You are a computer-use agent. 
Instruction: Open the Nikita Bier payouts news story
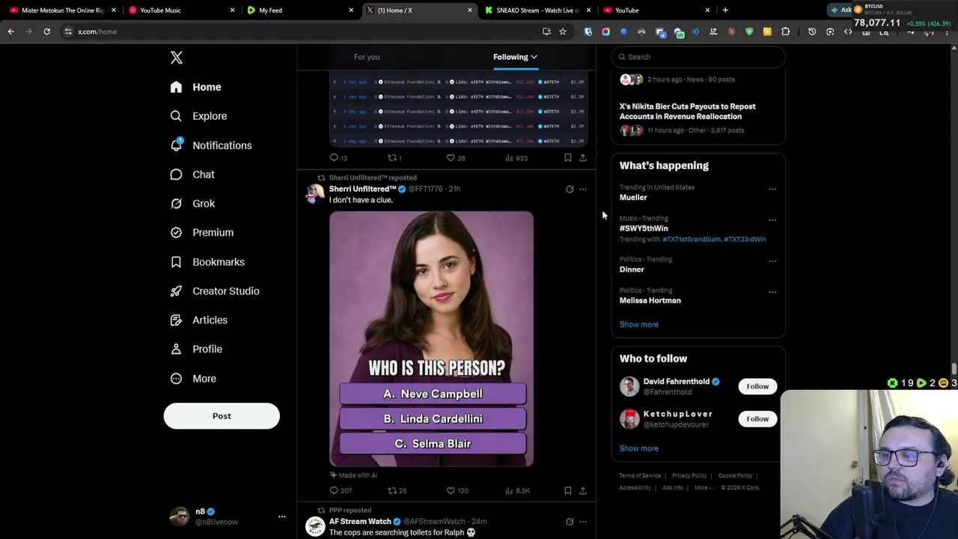(x=687, y=112)
